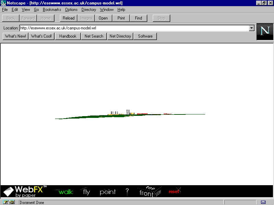Switch to fly navigation mode
The width and height of the screenshot is (274, 205).
(x=86, y=192)
